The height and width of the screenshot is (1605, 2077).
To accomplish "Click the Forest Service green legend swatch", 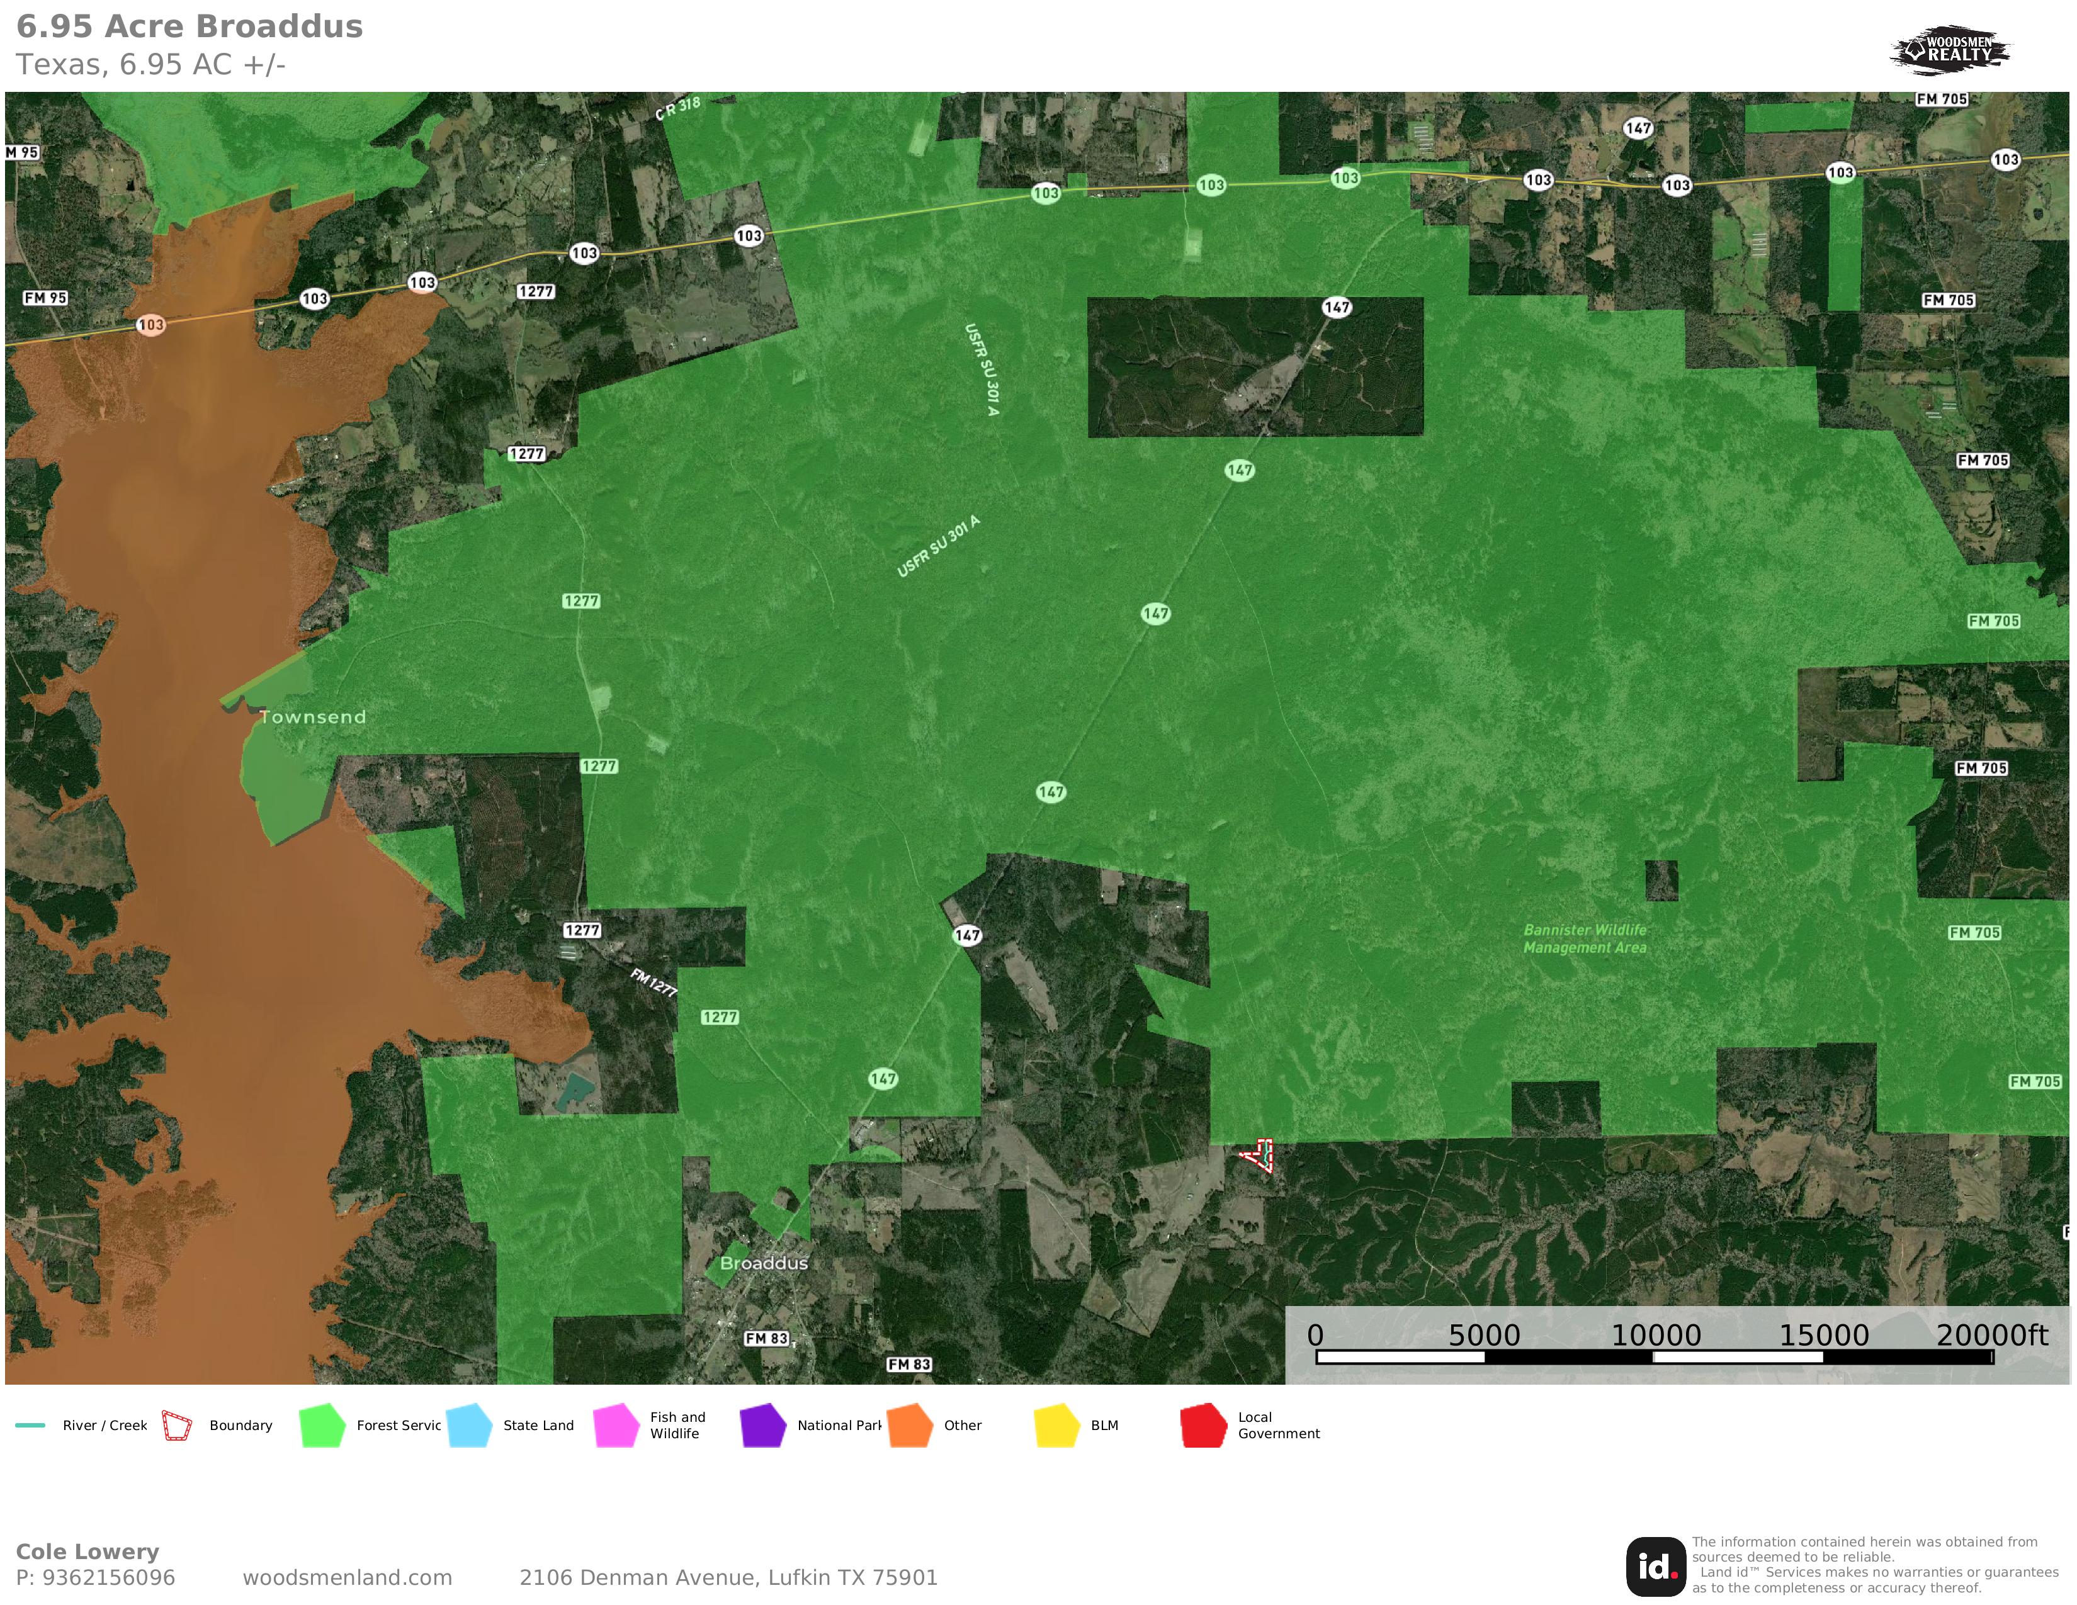I will [x=322, y=1425].
